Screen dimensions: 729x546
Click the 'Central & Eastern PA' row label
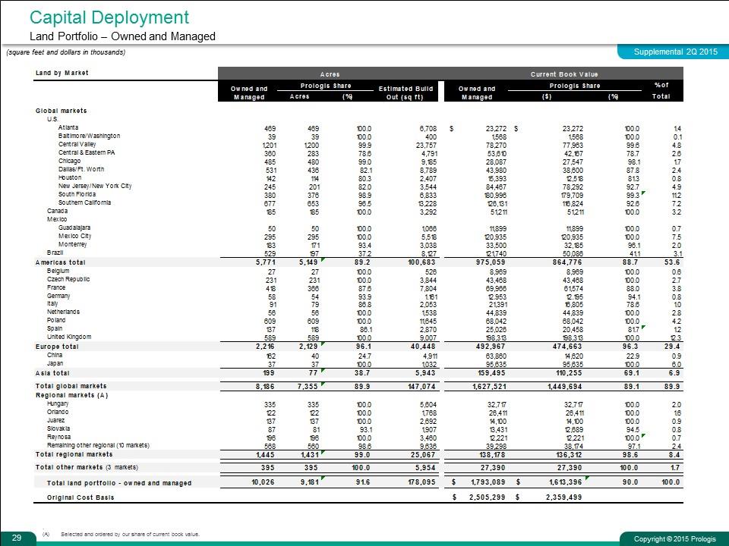click(87, 152)
